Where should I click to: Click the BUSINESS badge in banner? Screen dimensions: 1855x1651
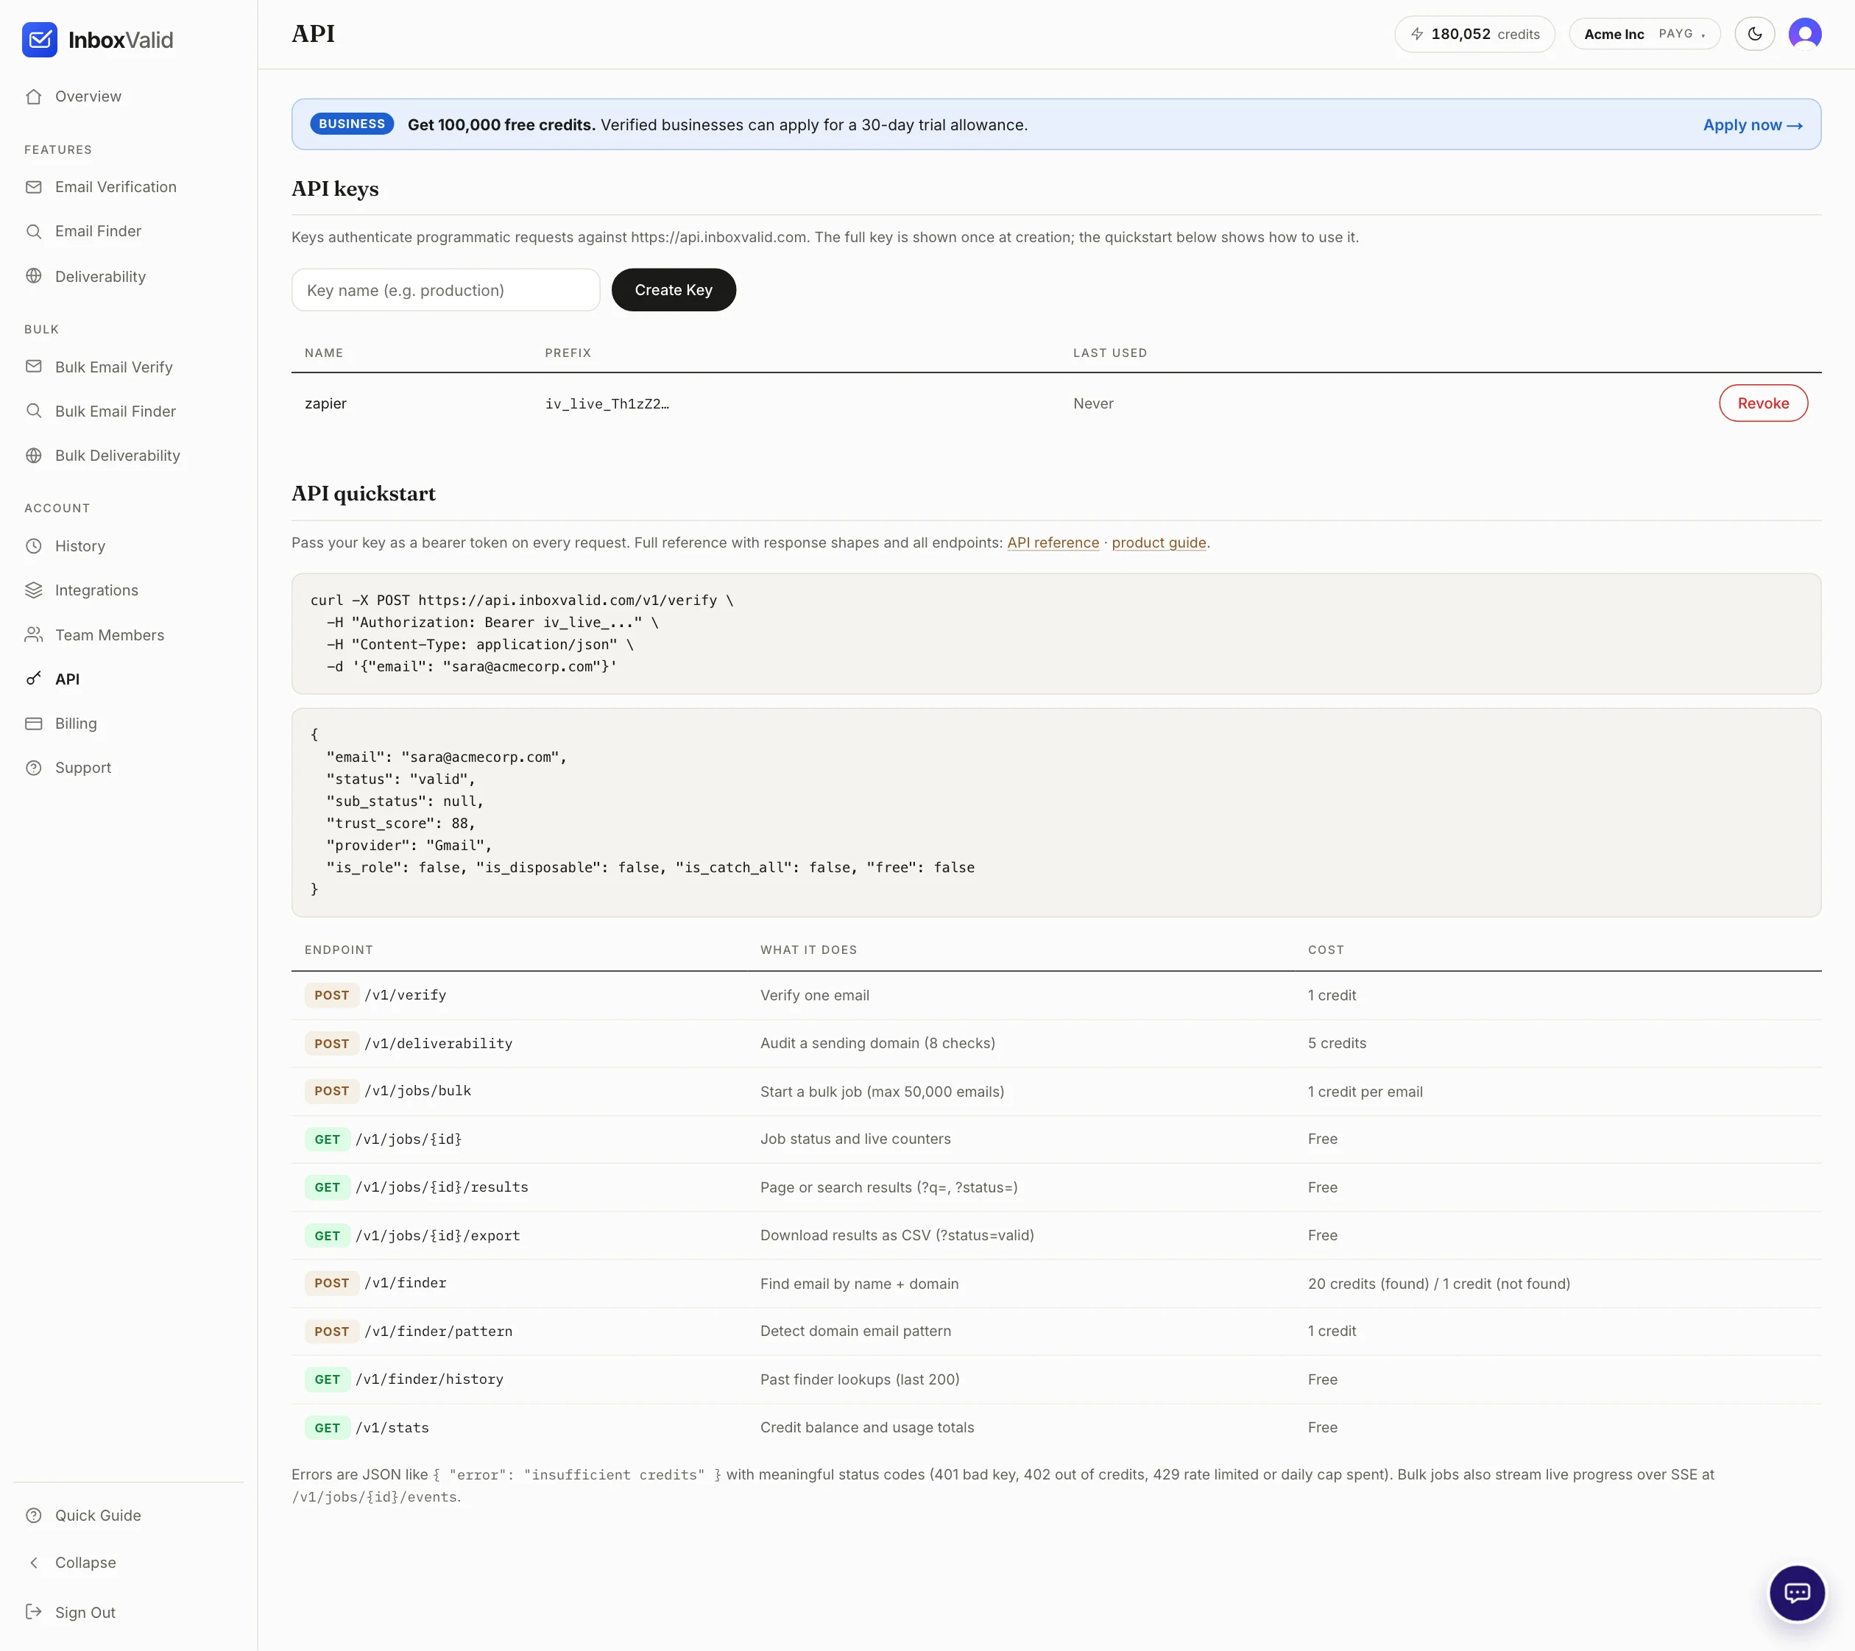352,124
